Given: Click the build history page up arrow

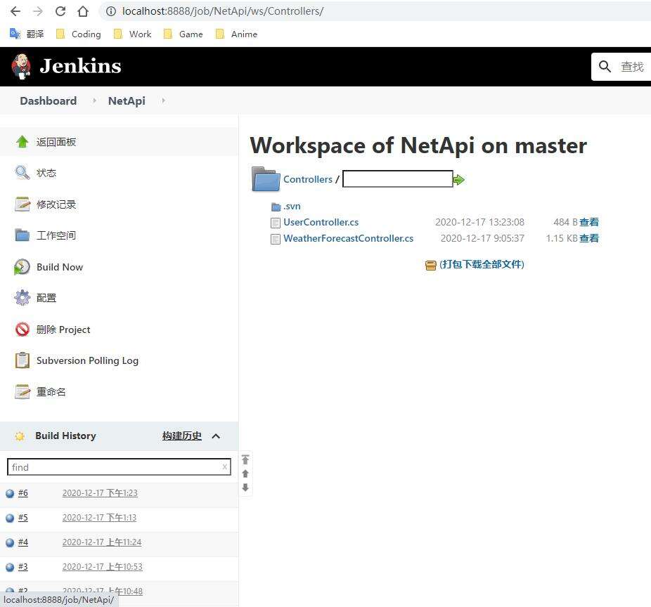Looking at the screenshot, I should (x=245, y=474).
